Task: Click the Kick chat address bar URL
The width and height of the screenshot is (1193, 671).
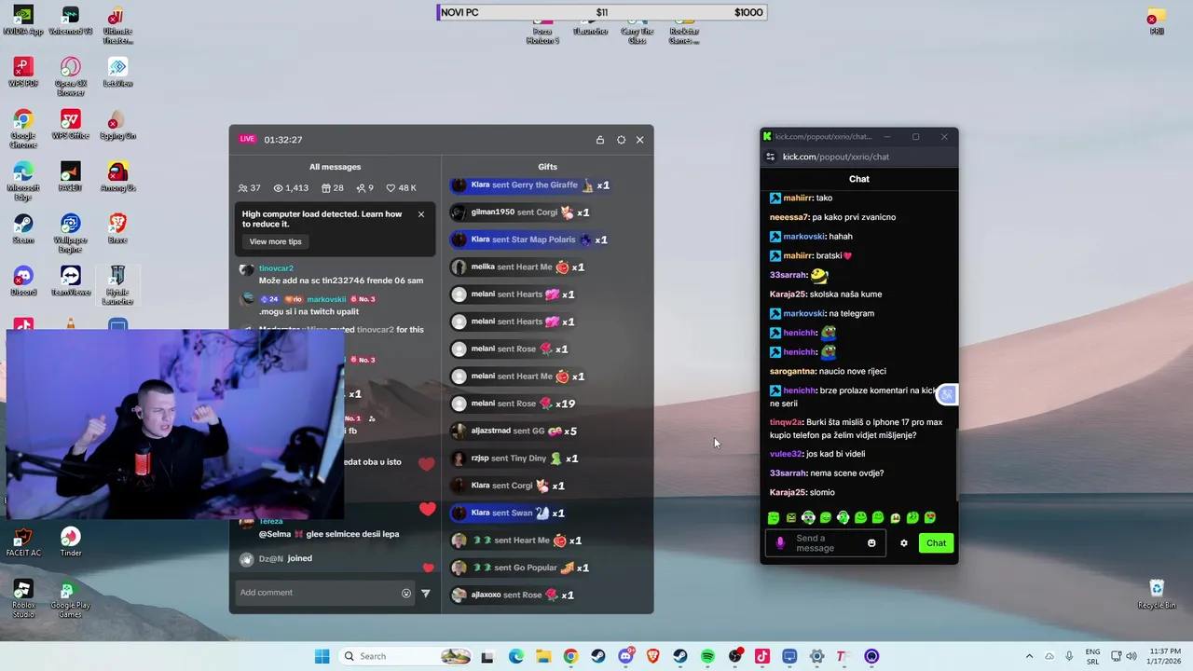Action: (x=836, y=157)
